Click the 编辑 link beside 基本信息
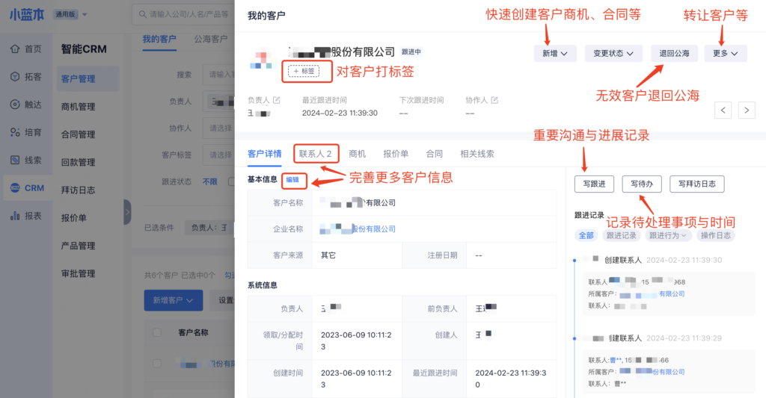The height and width of the screenshot is (398, 766). tap(292, 180)
